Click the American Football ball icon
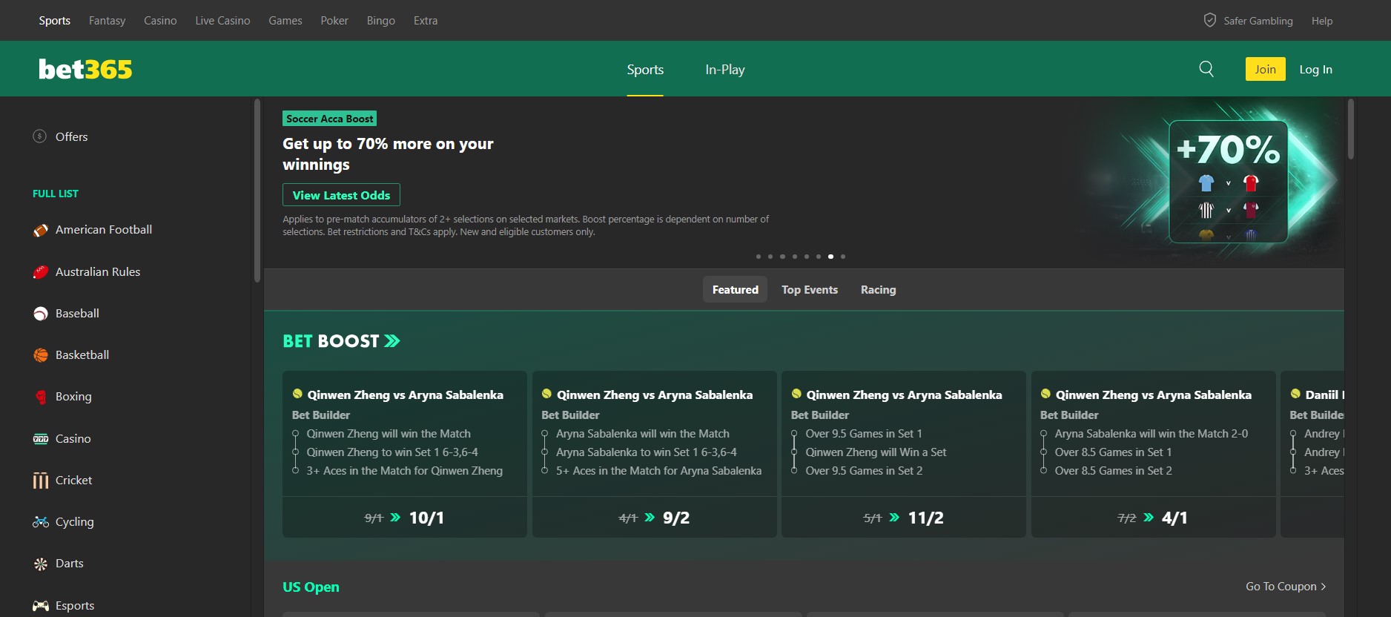The height and width of the screenshot is (617, 1391). click(x=41, y=230)
